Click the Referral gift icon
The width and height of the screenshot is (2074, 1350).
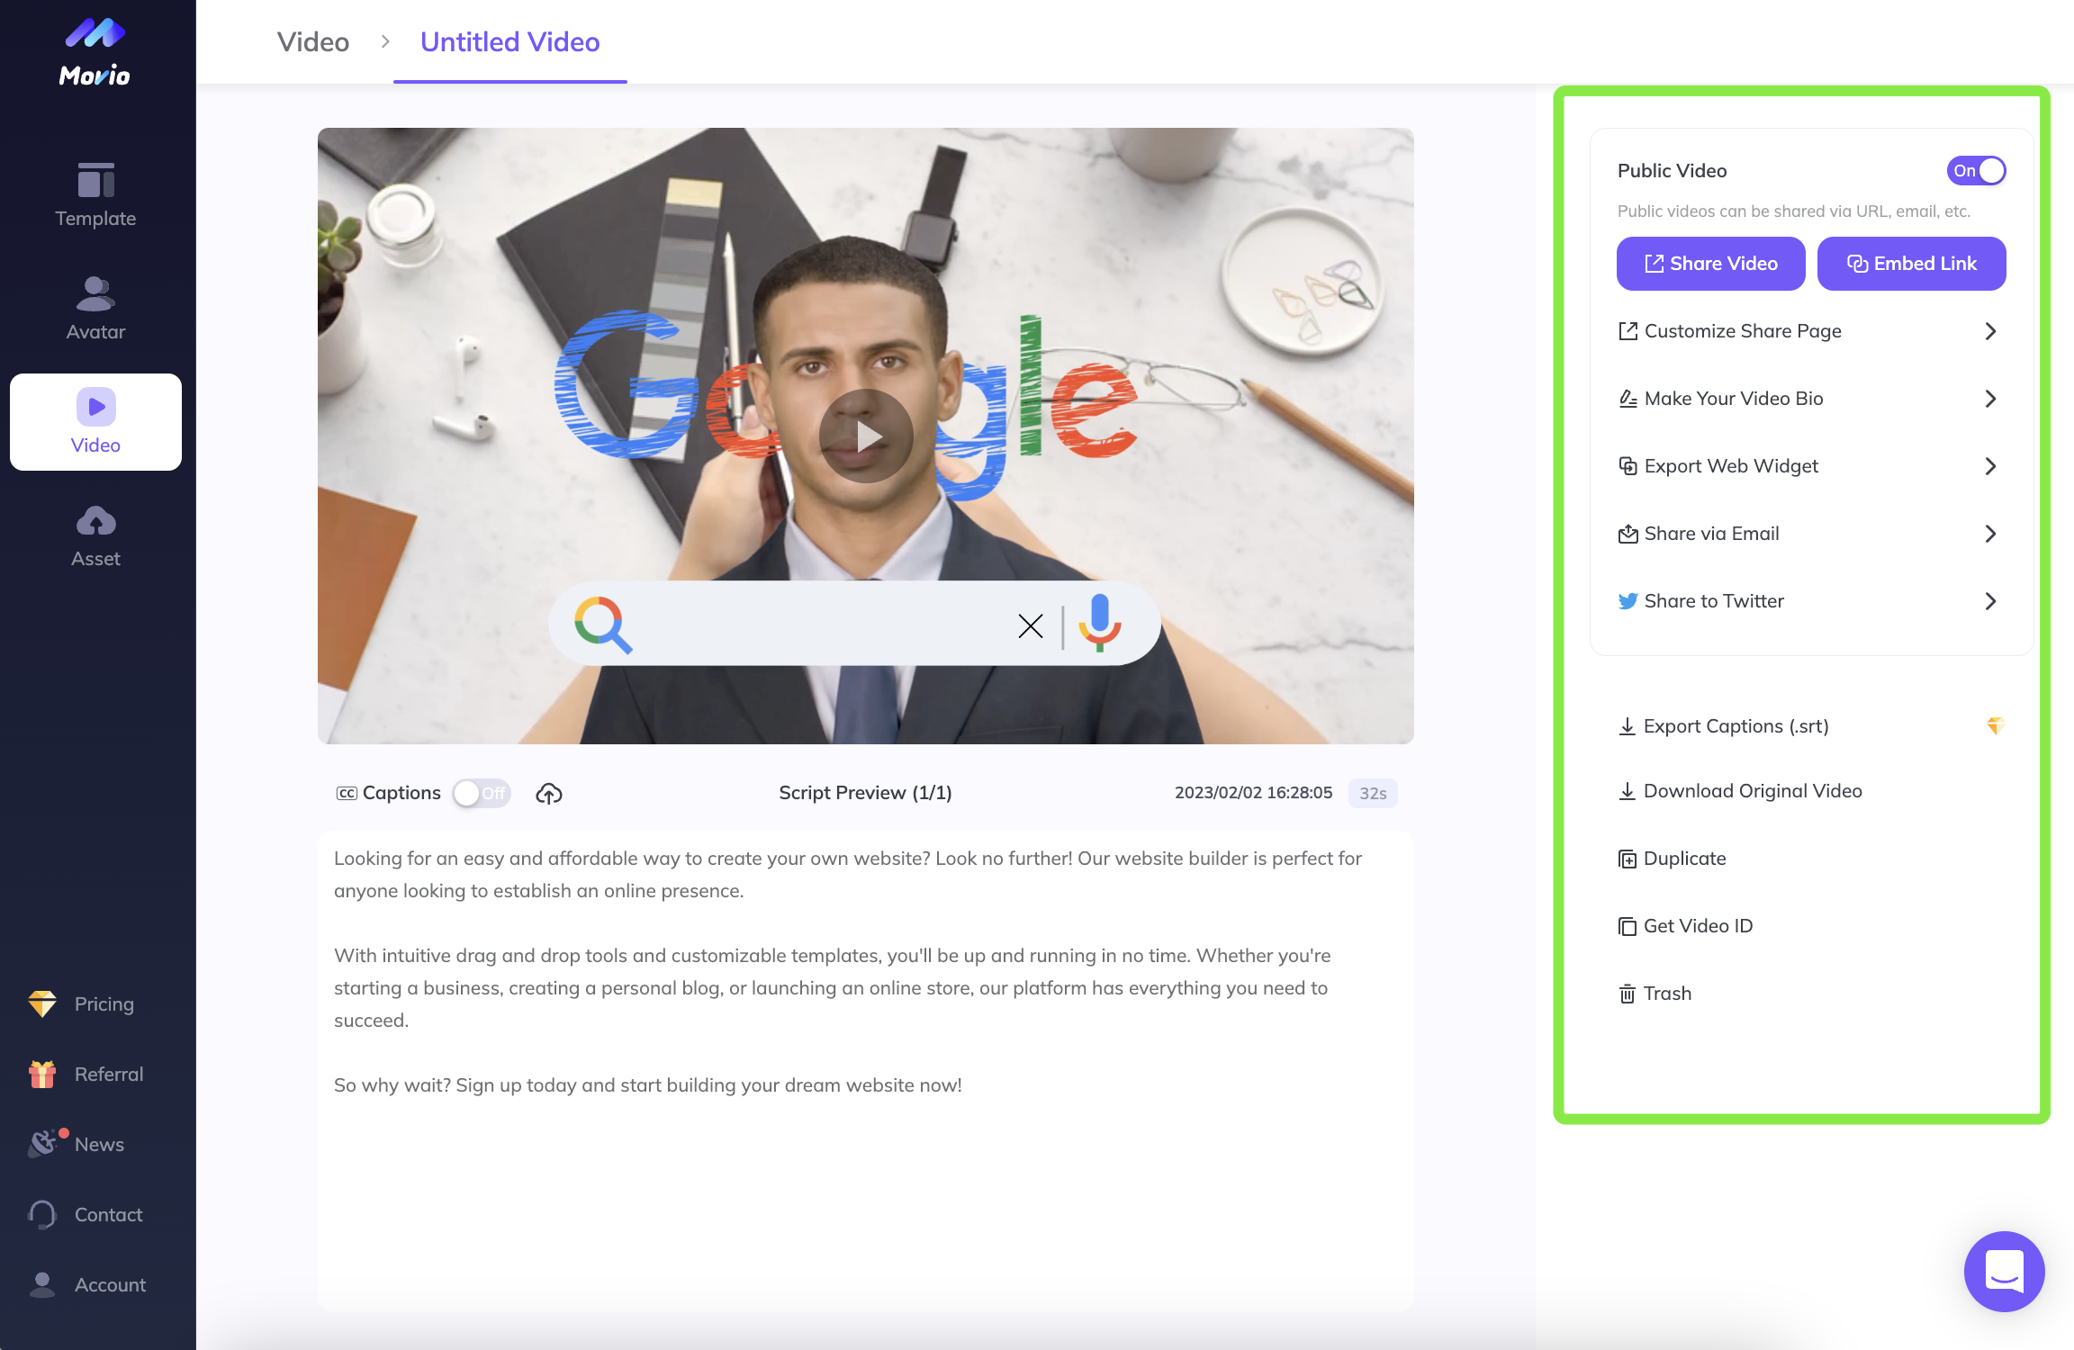(42, 1074)
